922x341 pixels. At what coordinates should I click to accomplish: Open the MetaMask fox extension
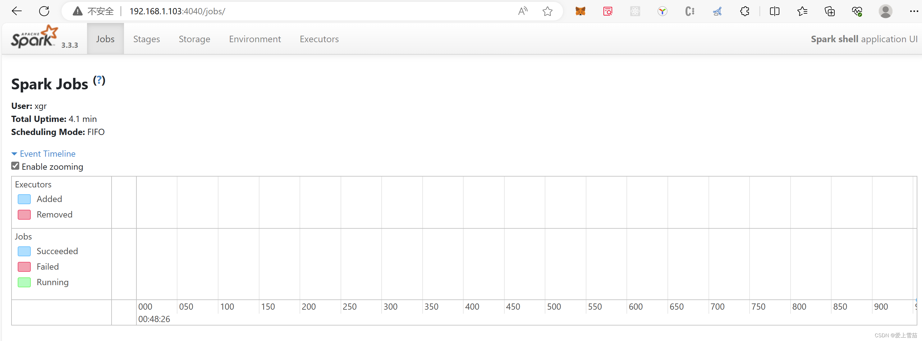pyautogui.click(x=580, y=11)
